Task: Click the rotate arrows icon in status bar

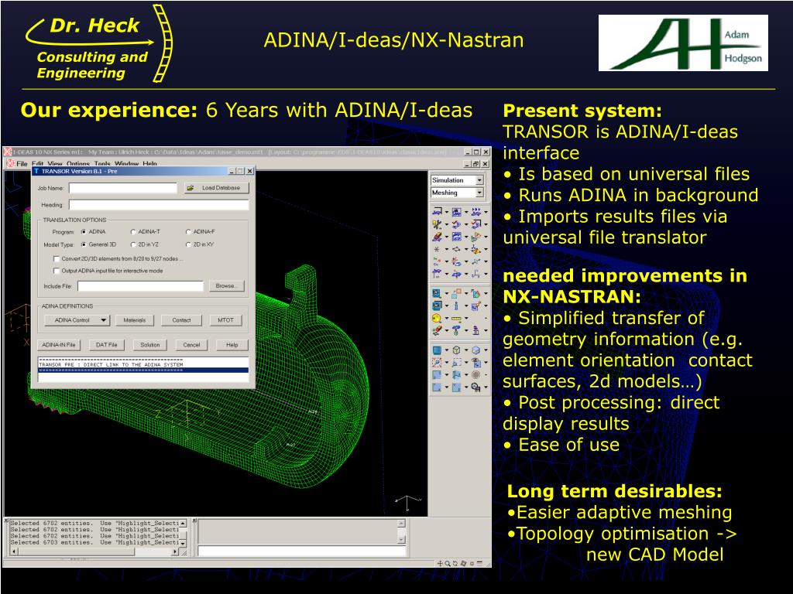Action: (455, 563)
